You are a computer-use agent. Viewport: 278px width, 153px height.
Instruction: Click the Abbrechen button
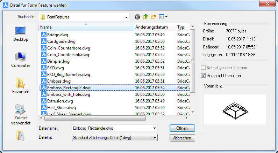pyautogui.click(x=182, y=138)
